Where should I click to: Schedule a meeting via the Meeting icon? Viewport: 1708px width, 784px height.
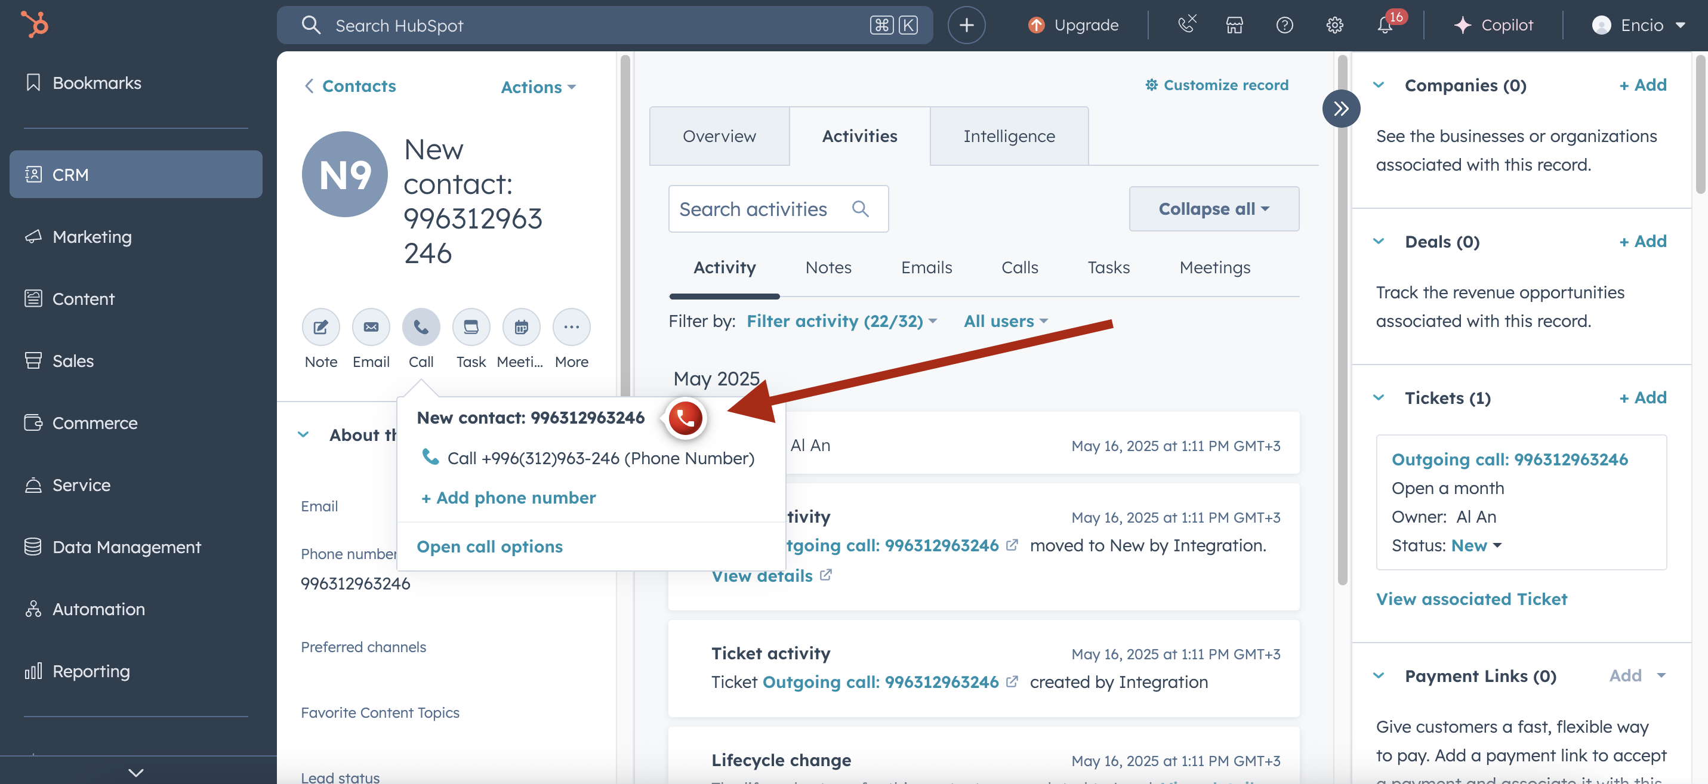click(521, 327)
